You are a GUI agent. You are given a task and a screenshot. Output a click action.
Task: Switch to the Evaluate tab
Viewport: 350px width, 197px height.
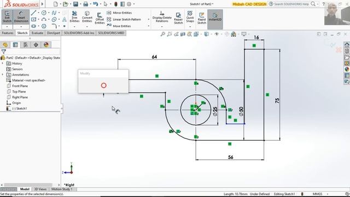coord(37,33)
